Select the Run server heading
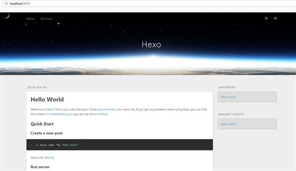 coord(40,167)
